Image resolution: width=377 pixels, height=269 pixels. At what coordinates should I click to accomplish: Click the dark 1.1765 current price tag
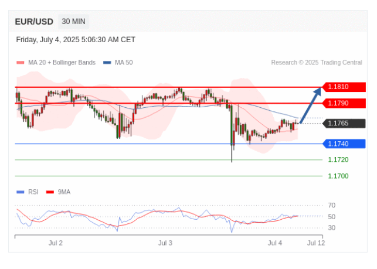344,123
